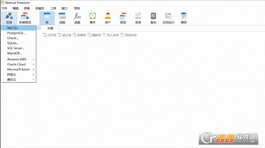This screenshot has width=265, height=148.
Task: Click the Import Wizard (导入向导) button
Action: pyautogui.click(x=111, y=35)
